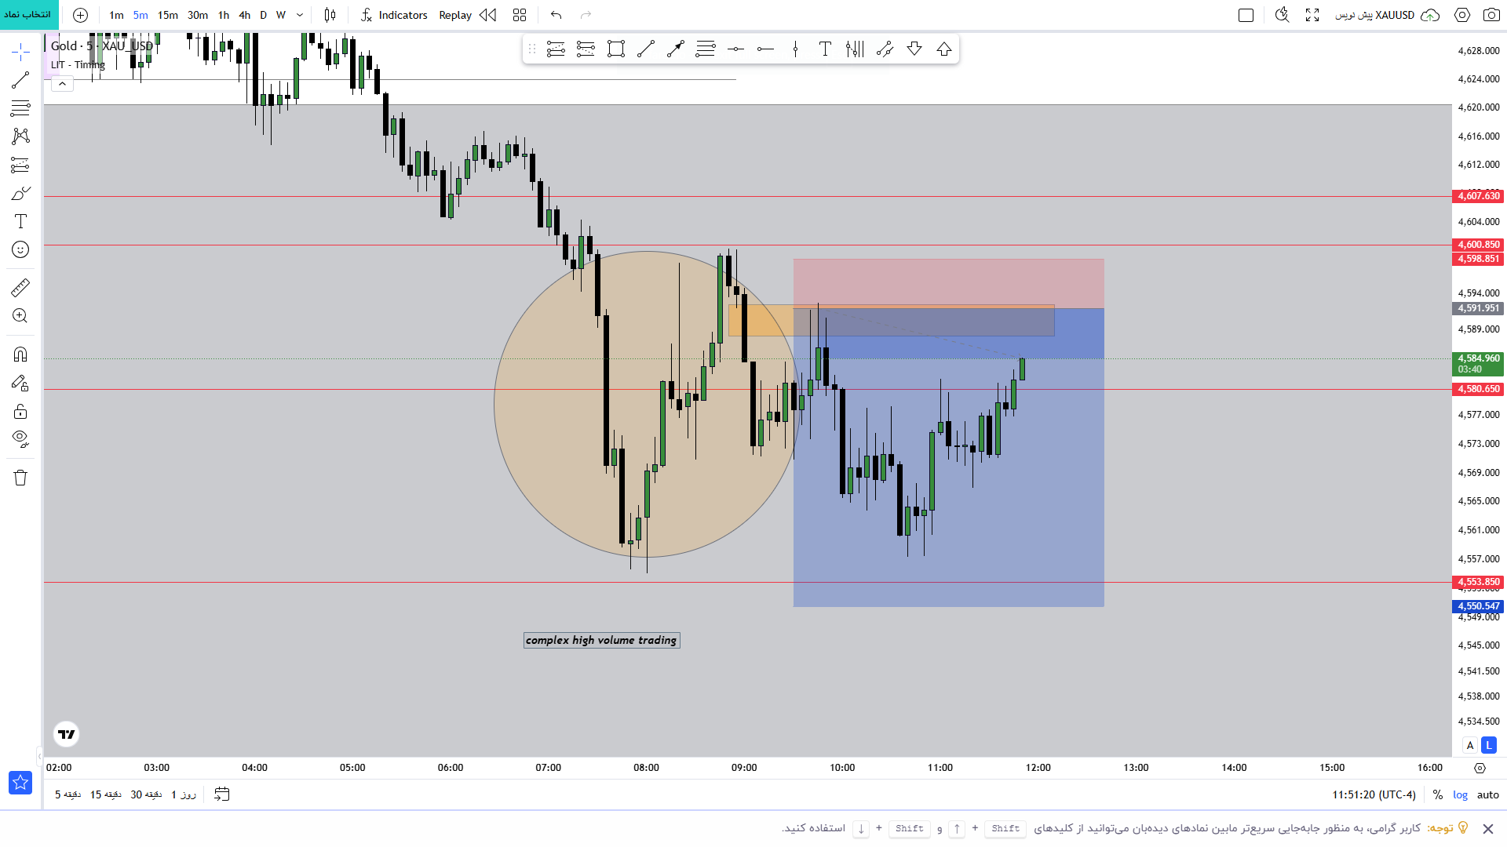Collapse the legend with chevron arrow
1507x847 pixels.
[x=62, y=84]
